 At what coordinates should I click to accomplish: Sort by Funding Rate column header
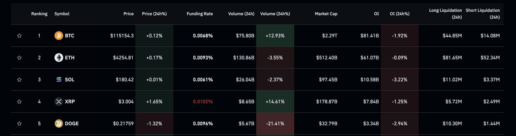(x=200, y=14)
